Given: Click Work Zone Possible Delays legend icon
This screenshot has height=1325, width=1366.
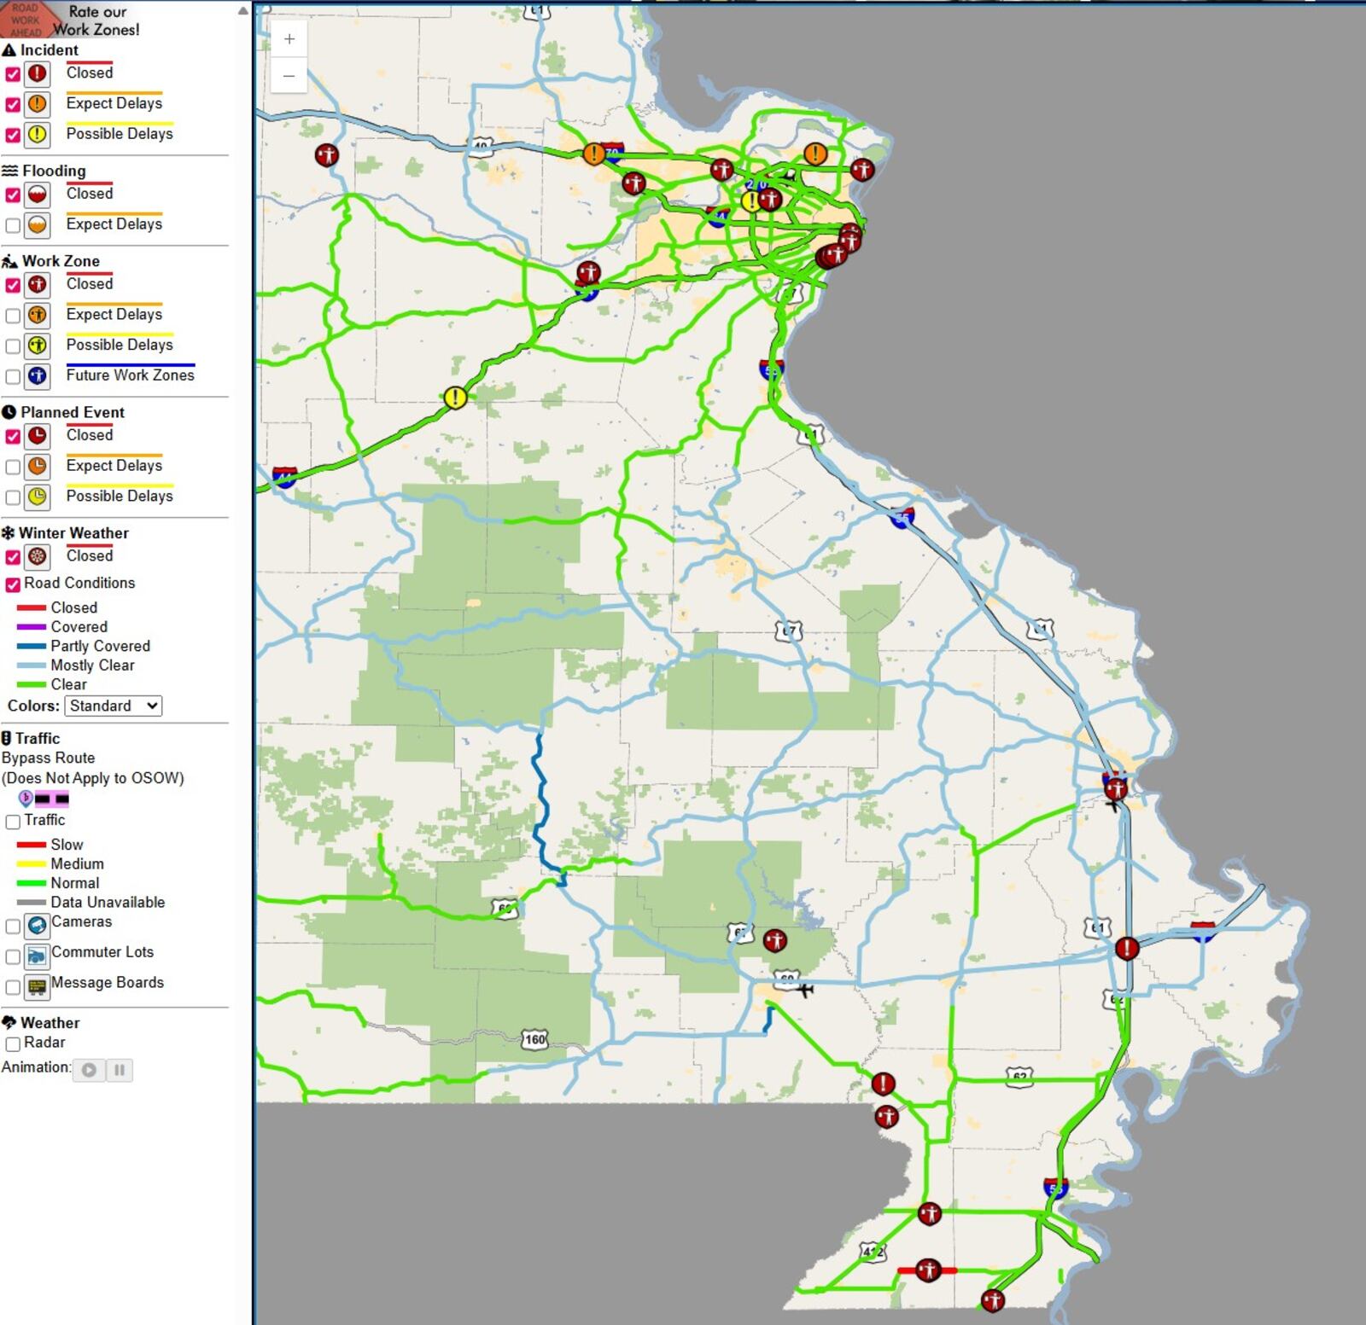Looking at the screenshot, I should (x=37, y=346).
